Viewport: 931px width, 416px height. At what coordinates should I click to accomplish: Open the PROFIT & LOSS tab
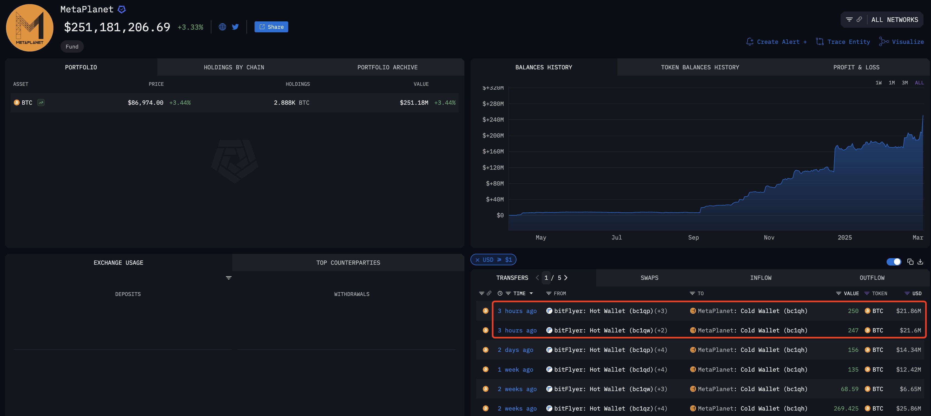click(x=856, y=67)
